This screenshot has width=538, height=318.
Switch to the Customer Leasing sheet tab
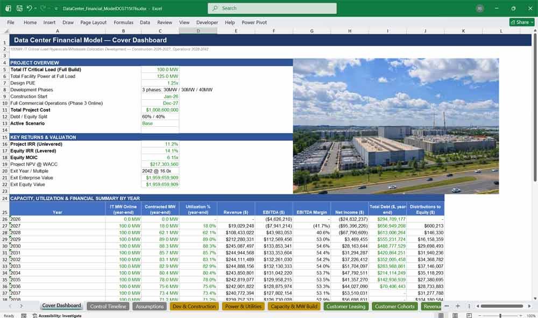pyautogui.click(x=346, y=306)
